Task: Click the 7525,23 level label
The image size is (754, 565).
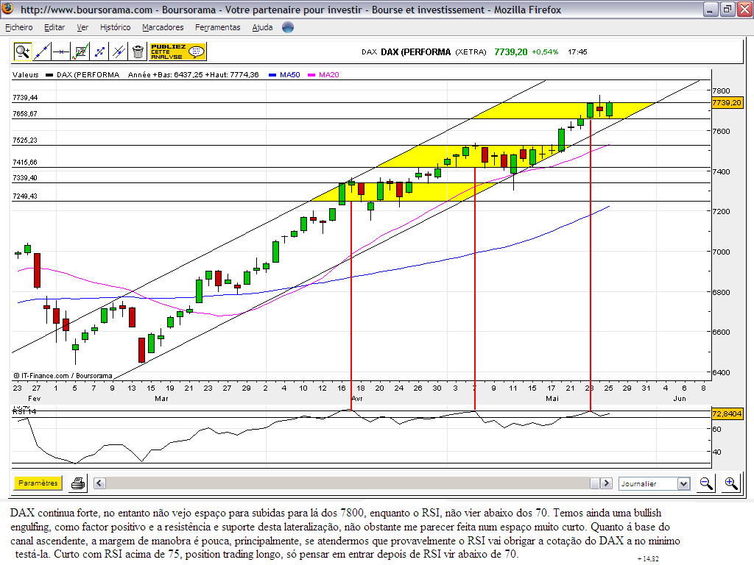Action: 25,141
